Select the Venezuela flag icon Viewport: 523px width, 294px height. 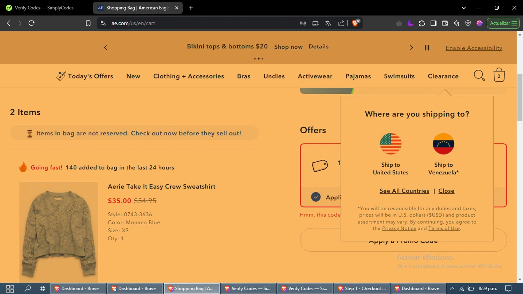[443, 144]
